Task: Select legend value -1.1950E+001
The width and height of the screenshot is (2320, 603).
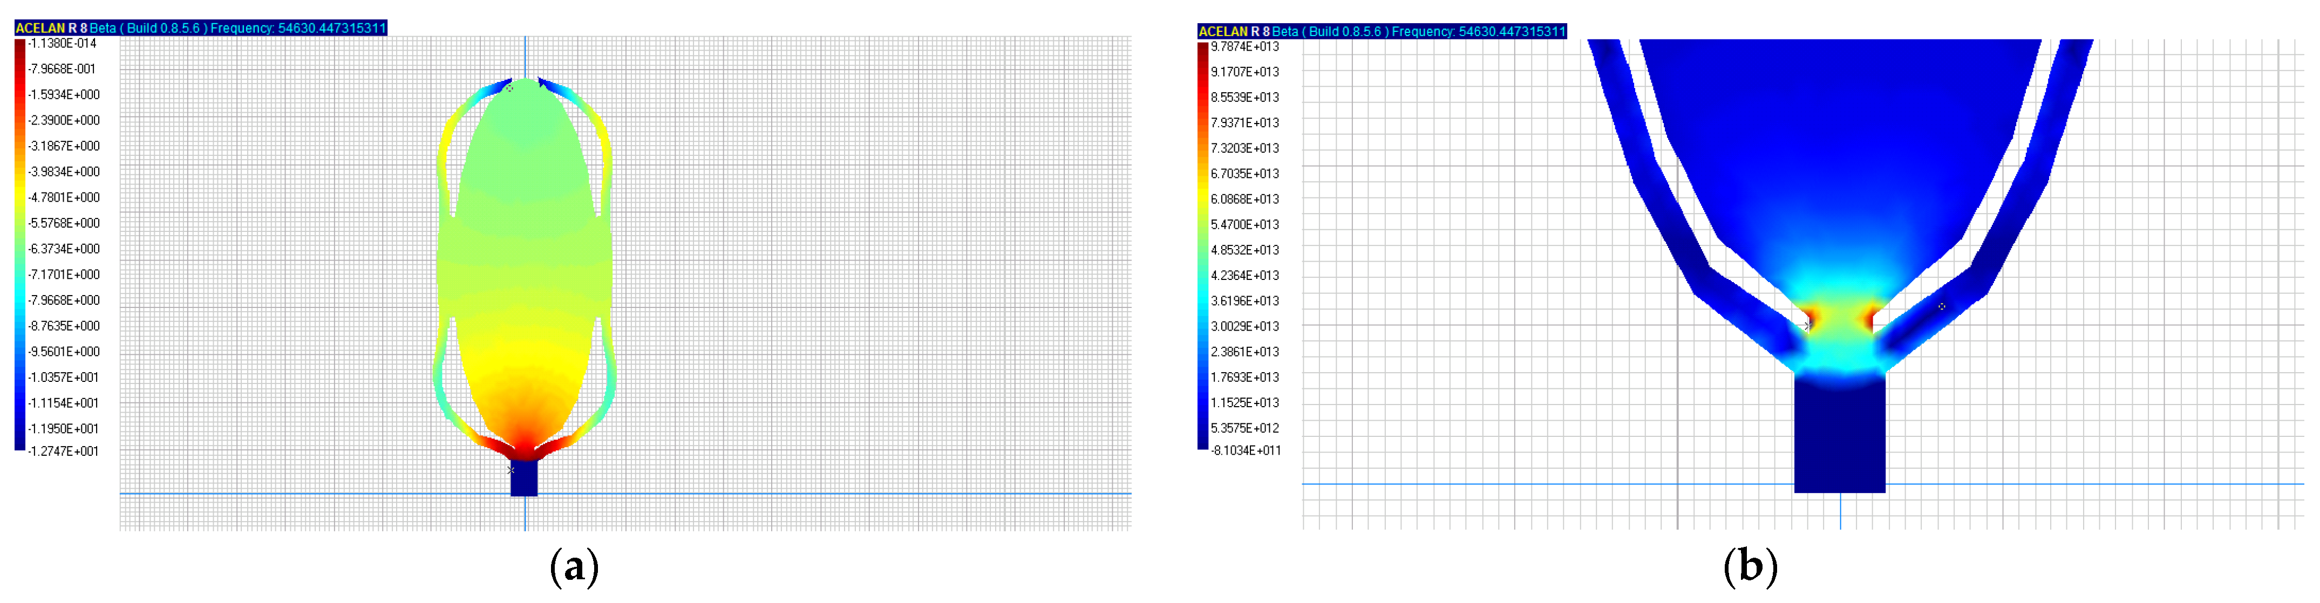Action: coord(64,428)
